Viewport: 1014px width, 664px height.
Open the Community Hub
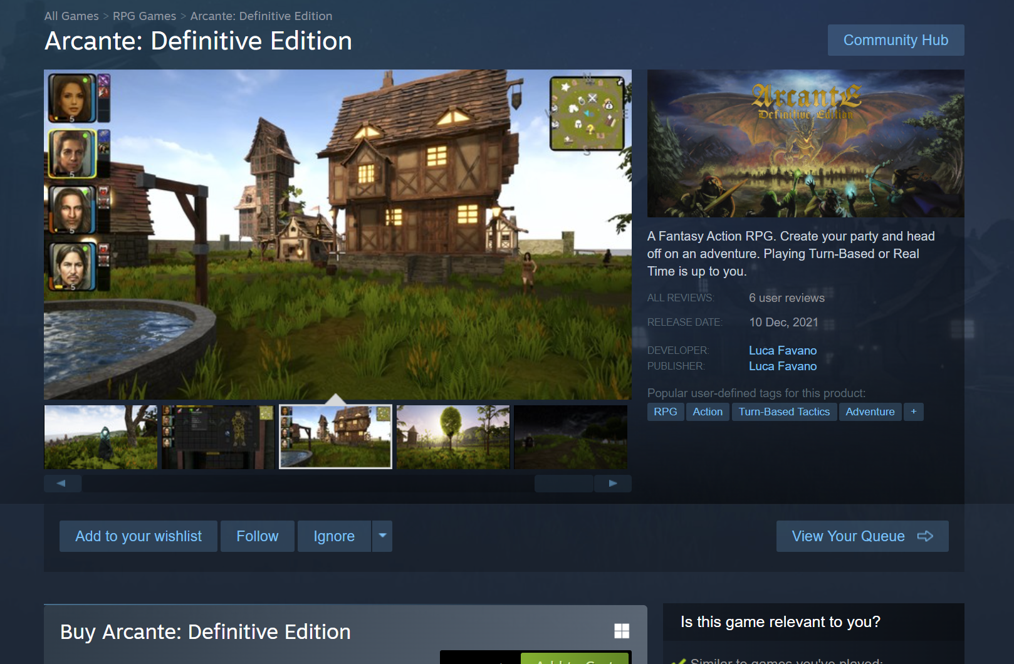[896, 40]
